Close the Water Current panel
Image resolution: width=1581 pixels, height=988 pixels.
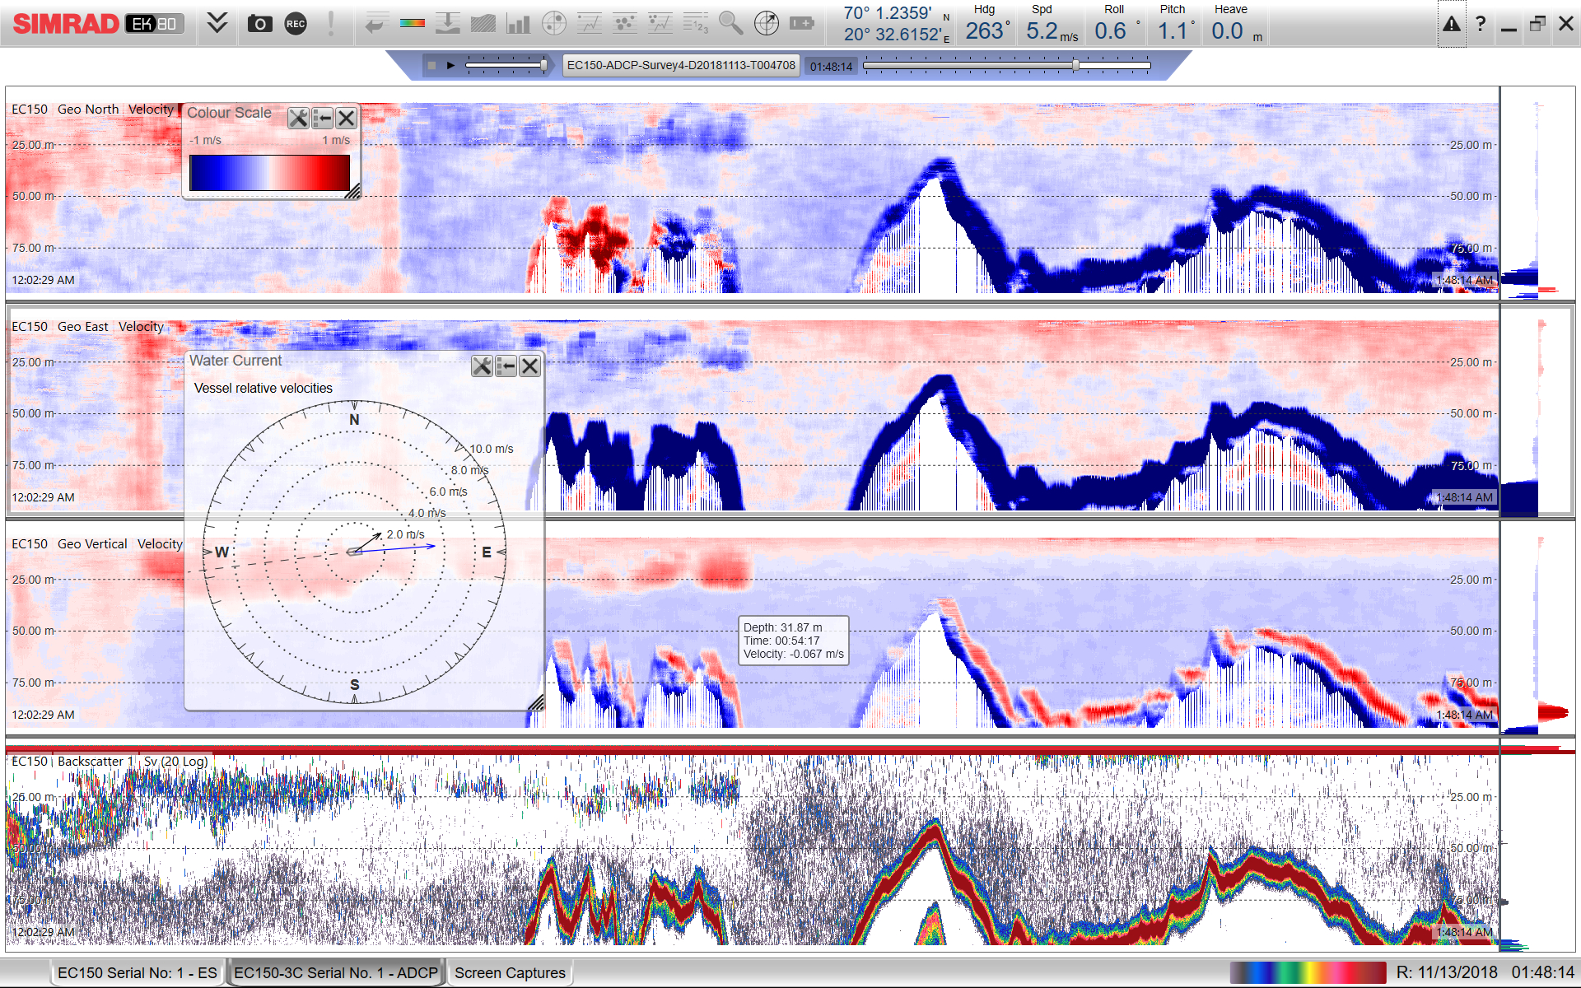click(x=529, y=366)
